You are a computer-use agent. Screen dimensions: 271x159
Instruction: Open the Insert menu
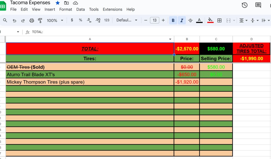(50, 9)
